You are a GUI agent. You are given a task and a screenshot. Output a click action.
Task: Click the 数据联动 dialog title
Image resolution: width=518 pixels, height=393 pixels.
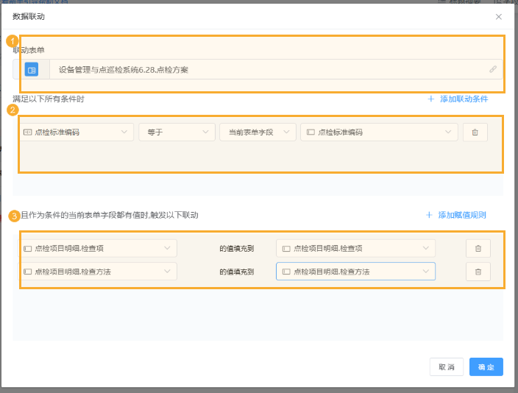pos(29,16)
